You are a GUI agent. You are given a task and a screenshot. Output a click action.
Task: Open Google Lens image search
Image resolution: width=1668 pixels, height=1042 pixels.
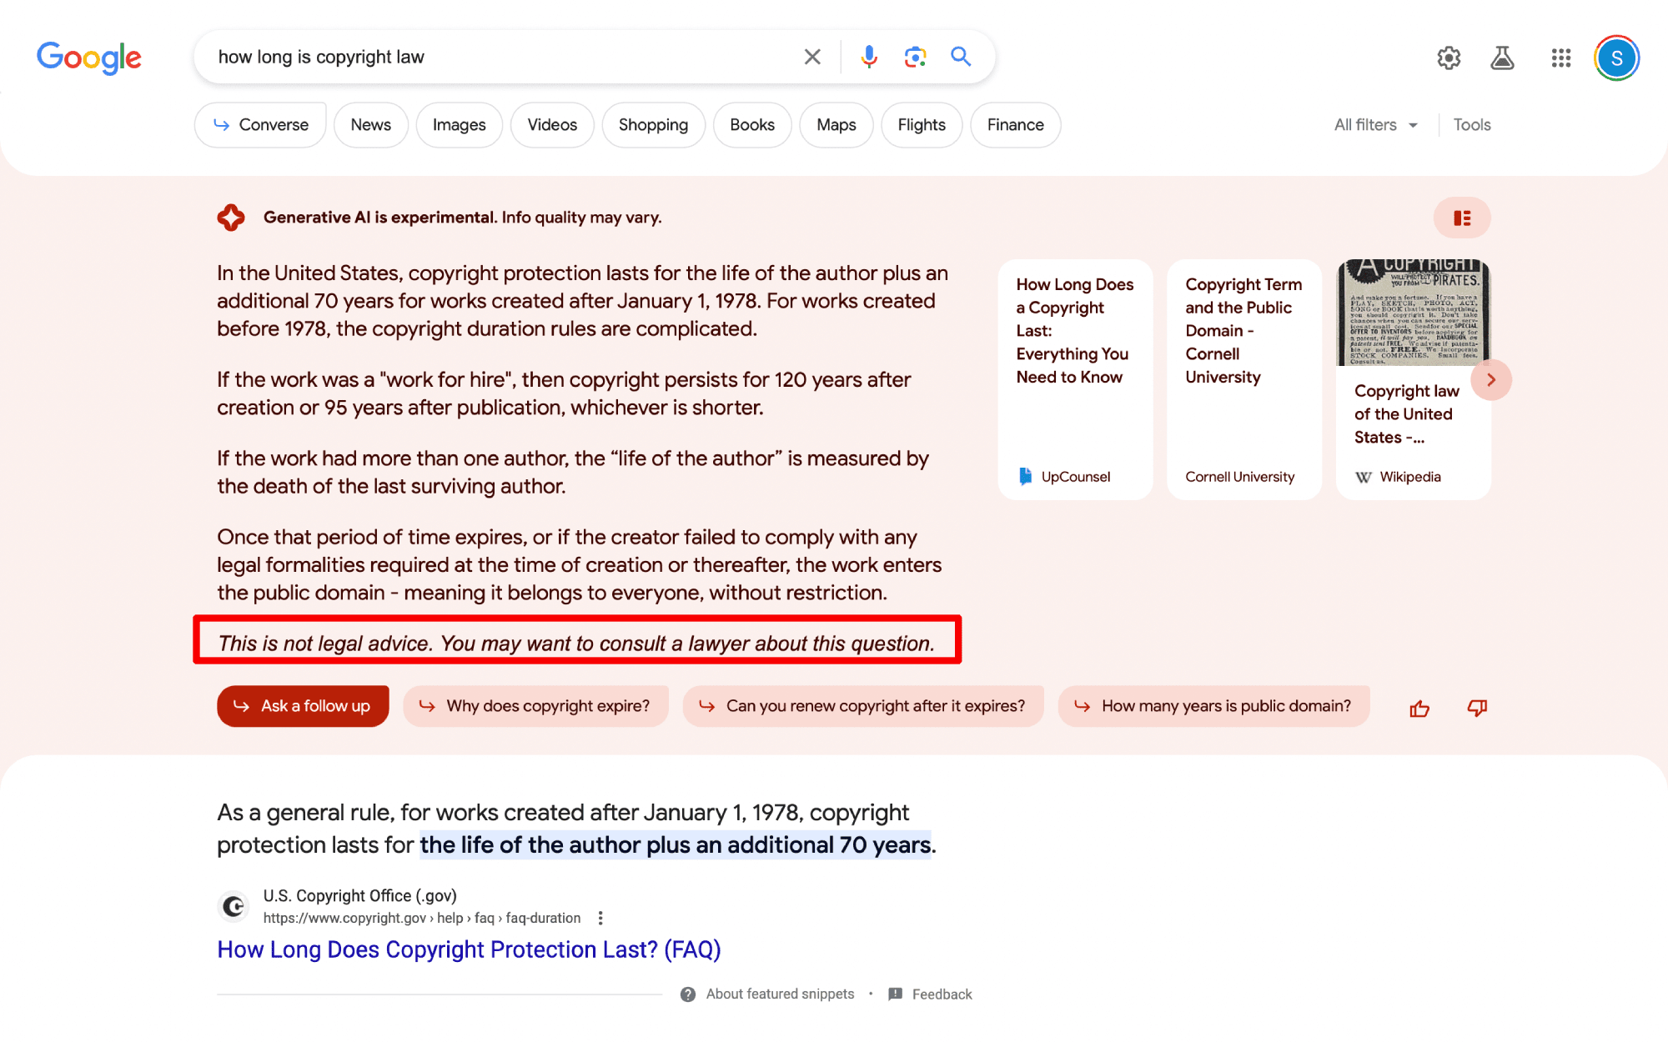tap(915, 57)
